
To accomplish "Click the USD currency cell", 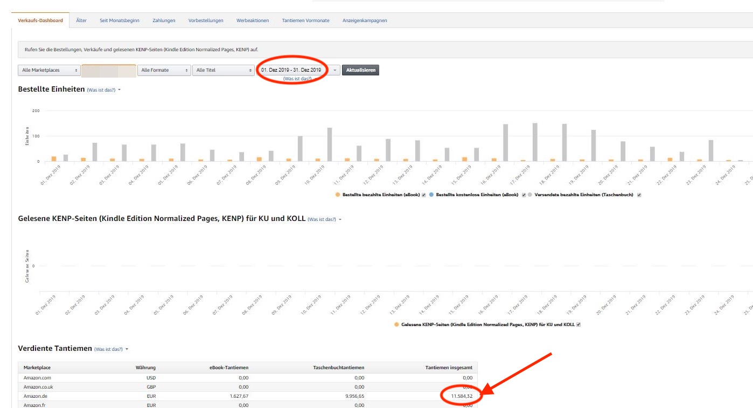I will pyautogui.click(x=151, y=378).
